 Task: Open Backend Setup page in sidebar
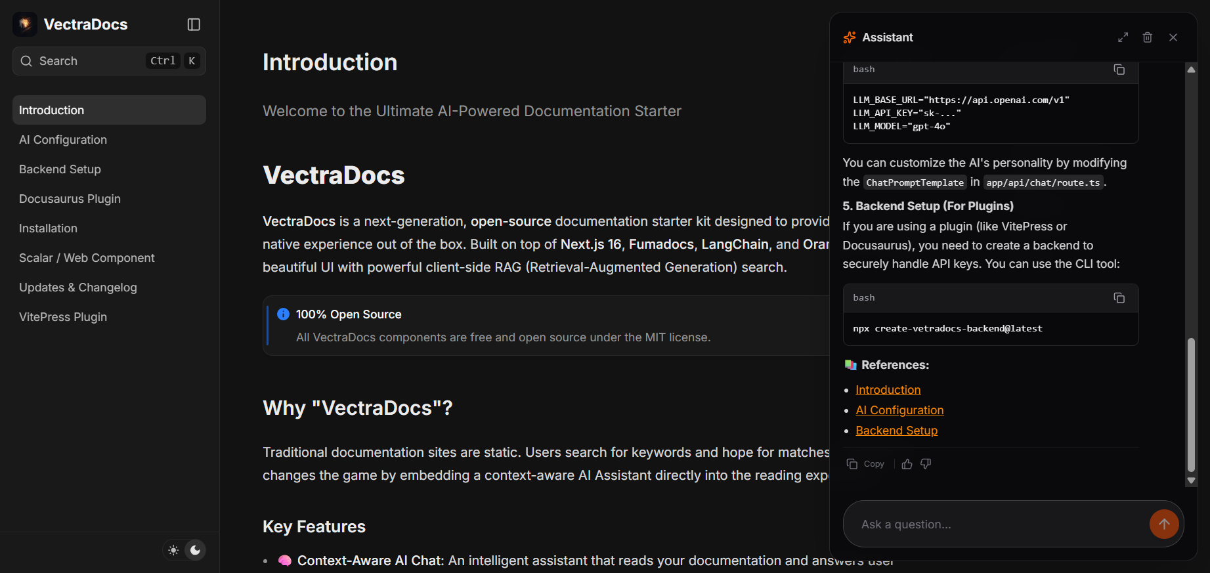click(109, 169)
